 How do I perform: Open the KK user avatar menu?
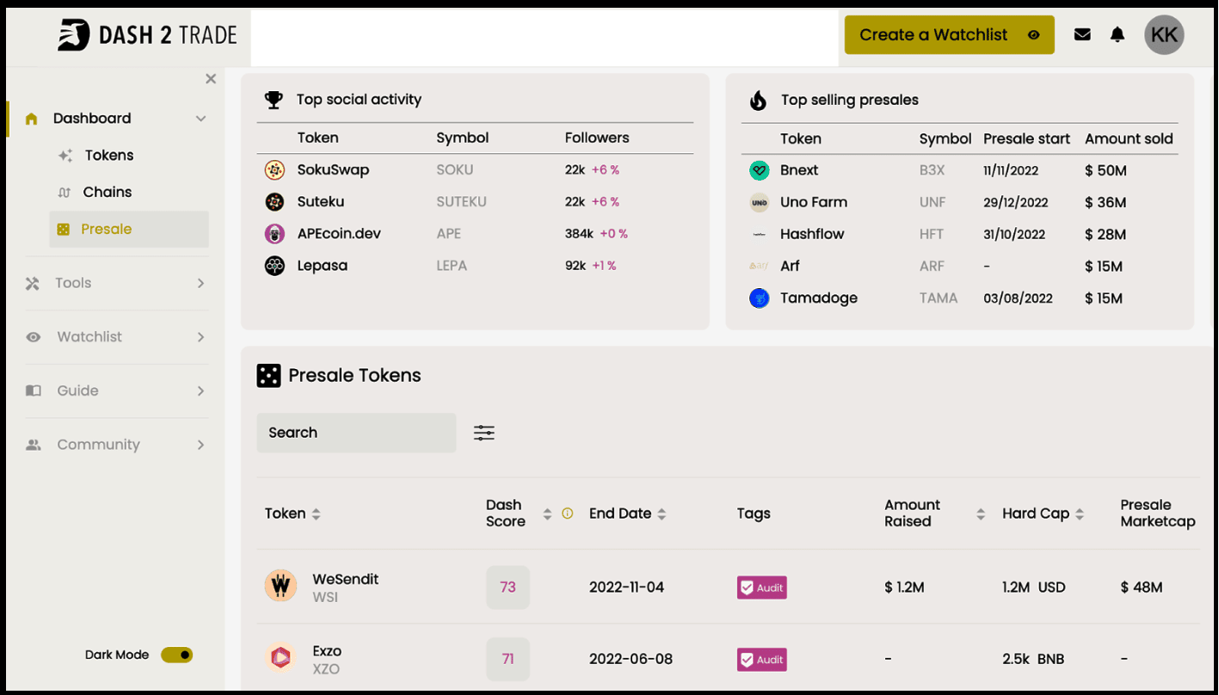click(1164, 34)
